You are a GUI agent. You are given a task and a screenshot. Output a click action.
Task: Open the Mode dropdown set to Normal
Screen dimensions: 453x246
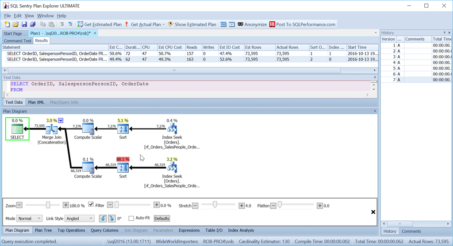tap(29, 218)
